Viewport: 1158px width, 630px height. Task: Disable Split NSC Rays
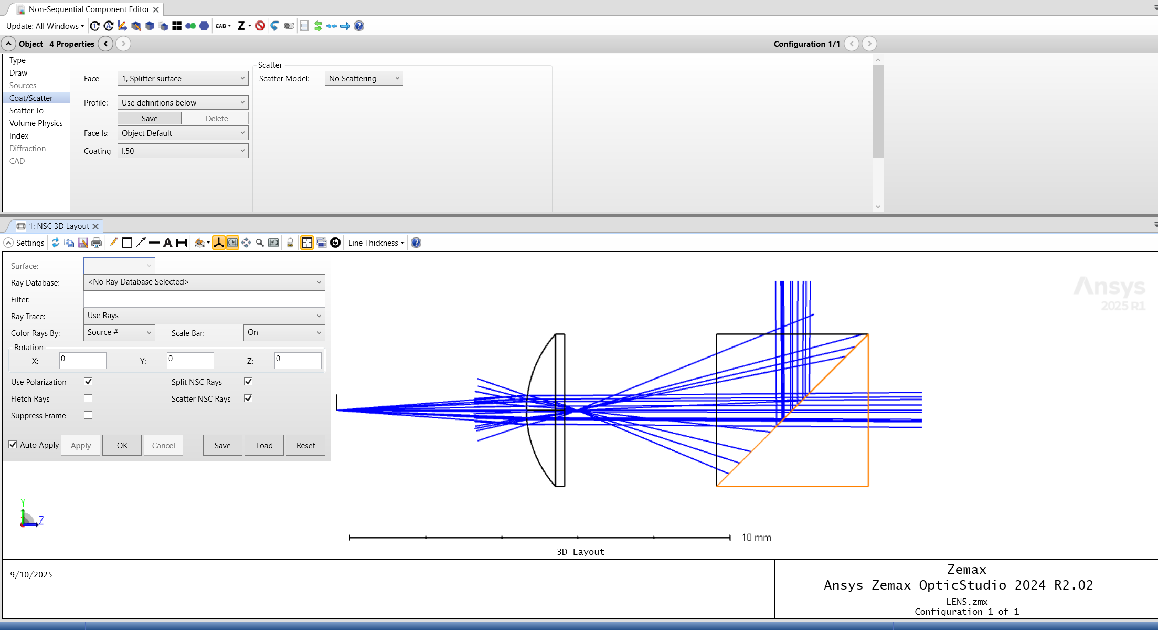coord(248,382)
